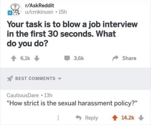Screen dimensions: 151x125
Task: Open the post comments bubble icon
Action: click(x=67, y=58)
